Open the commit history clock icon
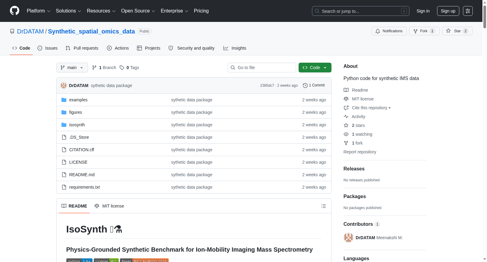The width and height of the screenshot is (487, 262). pyautogui.click(x=305, y=86)
